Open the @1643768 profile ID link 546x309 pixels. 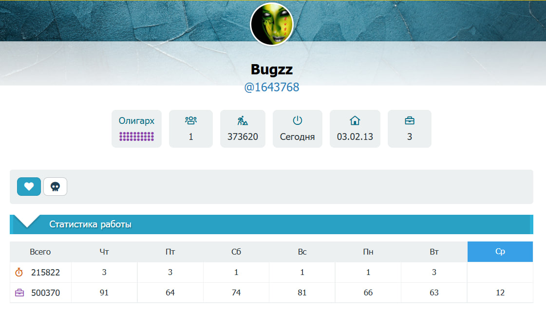click(272, 87)
